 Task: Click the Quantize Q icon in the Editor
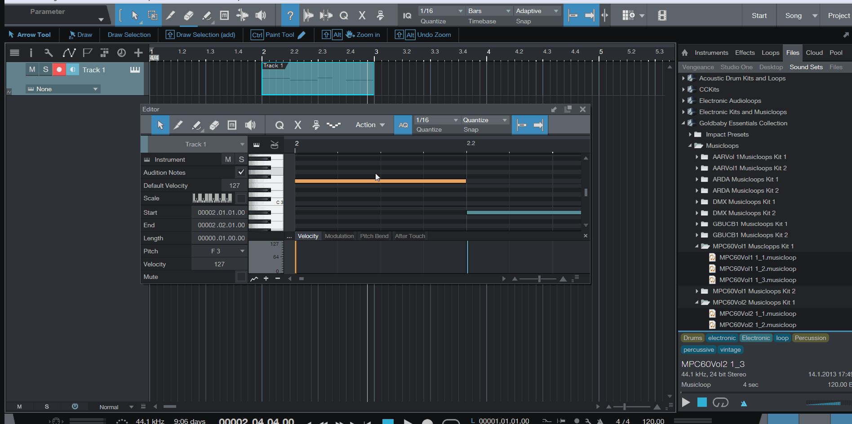(x=280, y=125)
